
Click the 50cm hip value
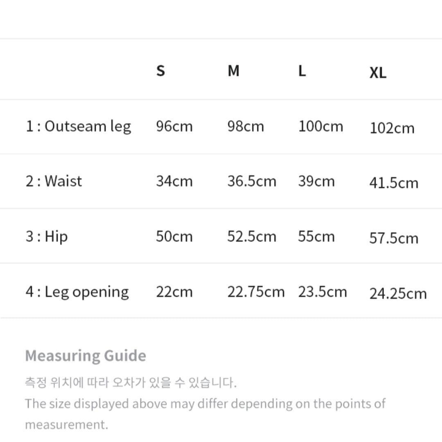click(x=174, y=236)
